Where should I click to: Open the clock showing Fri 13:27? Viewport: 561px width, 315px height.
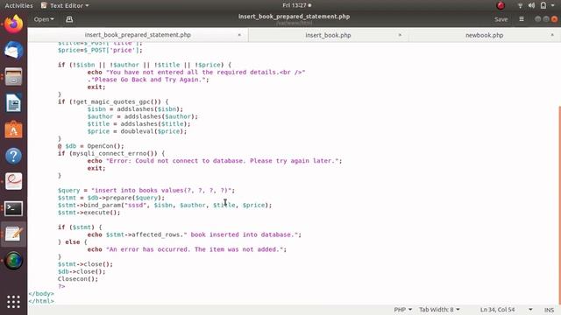pyautogui.click(x=296, y=5)
